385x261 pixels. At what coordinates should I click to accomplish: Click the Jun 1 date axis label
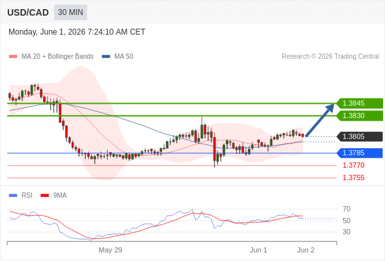click(x=258, y=250)
